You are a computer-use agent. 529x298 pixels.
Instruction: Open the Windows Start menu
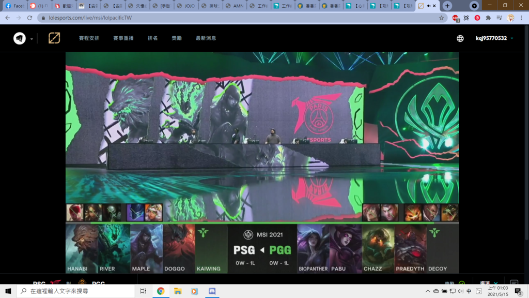pos(8,291)
